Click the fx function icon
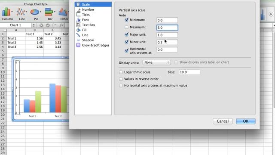Image resolution: width=275 pixels, height=155 pixels. 61,25
